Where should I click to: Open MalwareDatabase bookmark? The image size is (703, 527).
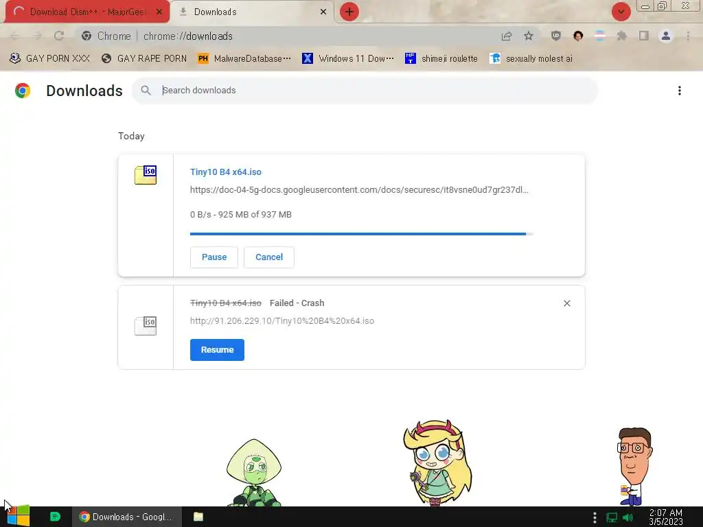244,58
